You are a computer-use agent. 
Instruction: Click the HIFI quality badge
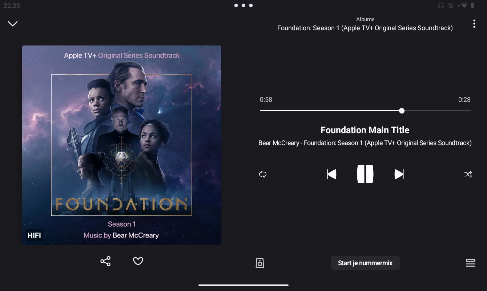(34, 236)
